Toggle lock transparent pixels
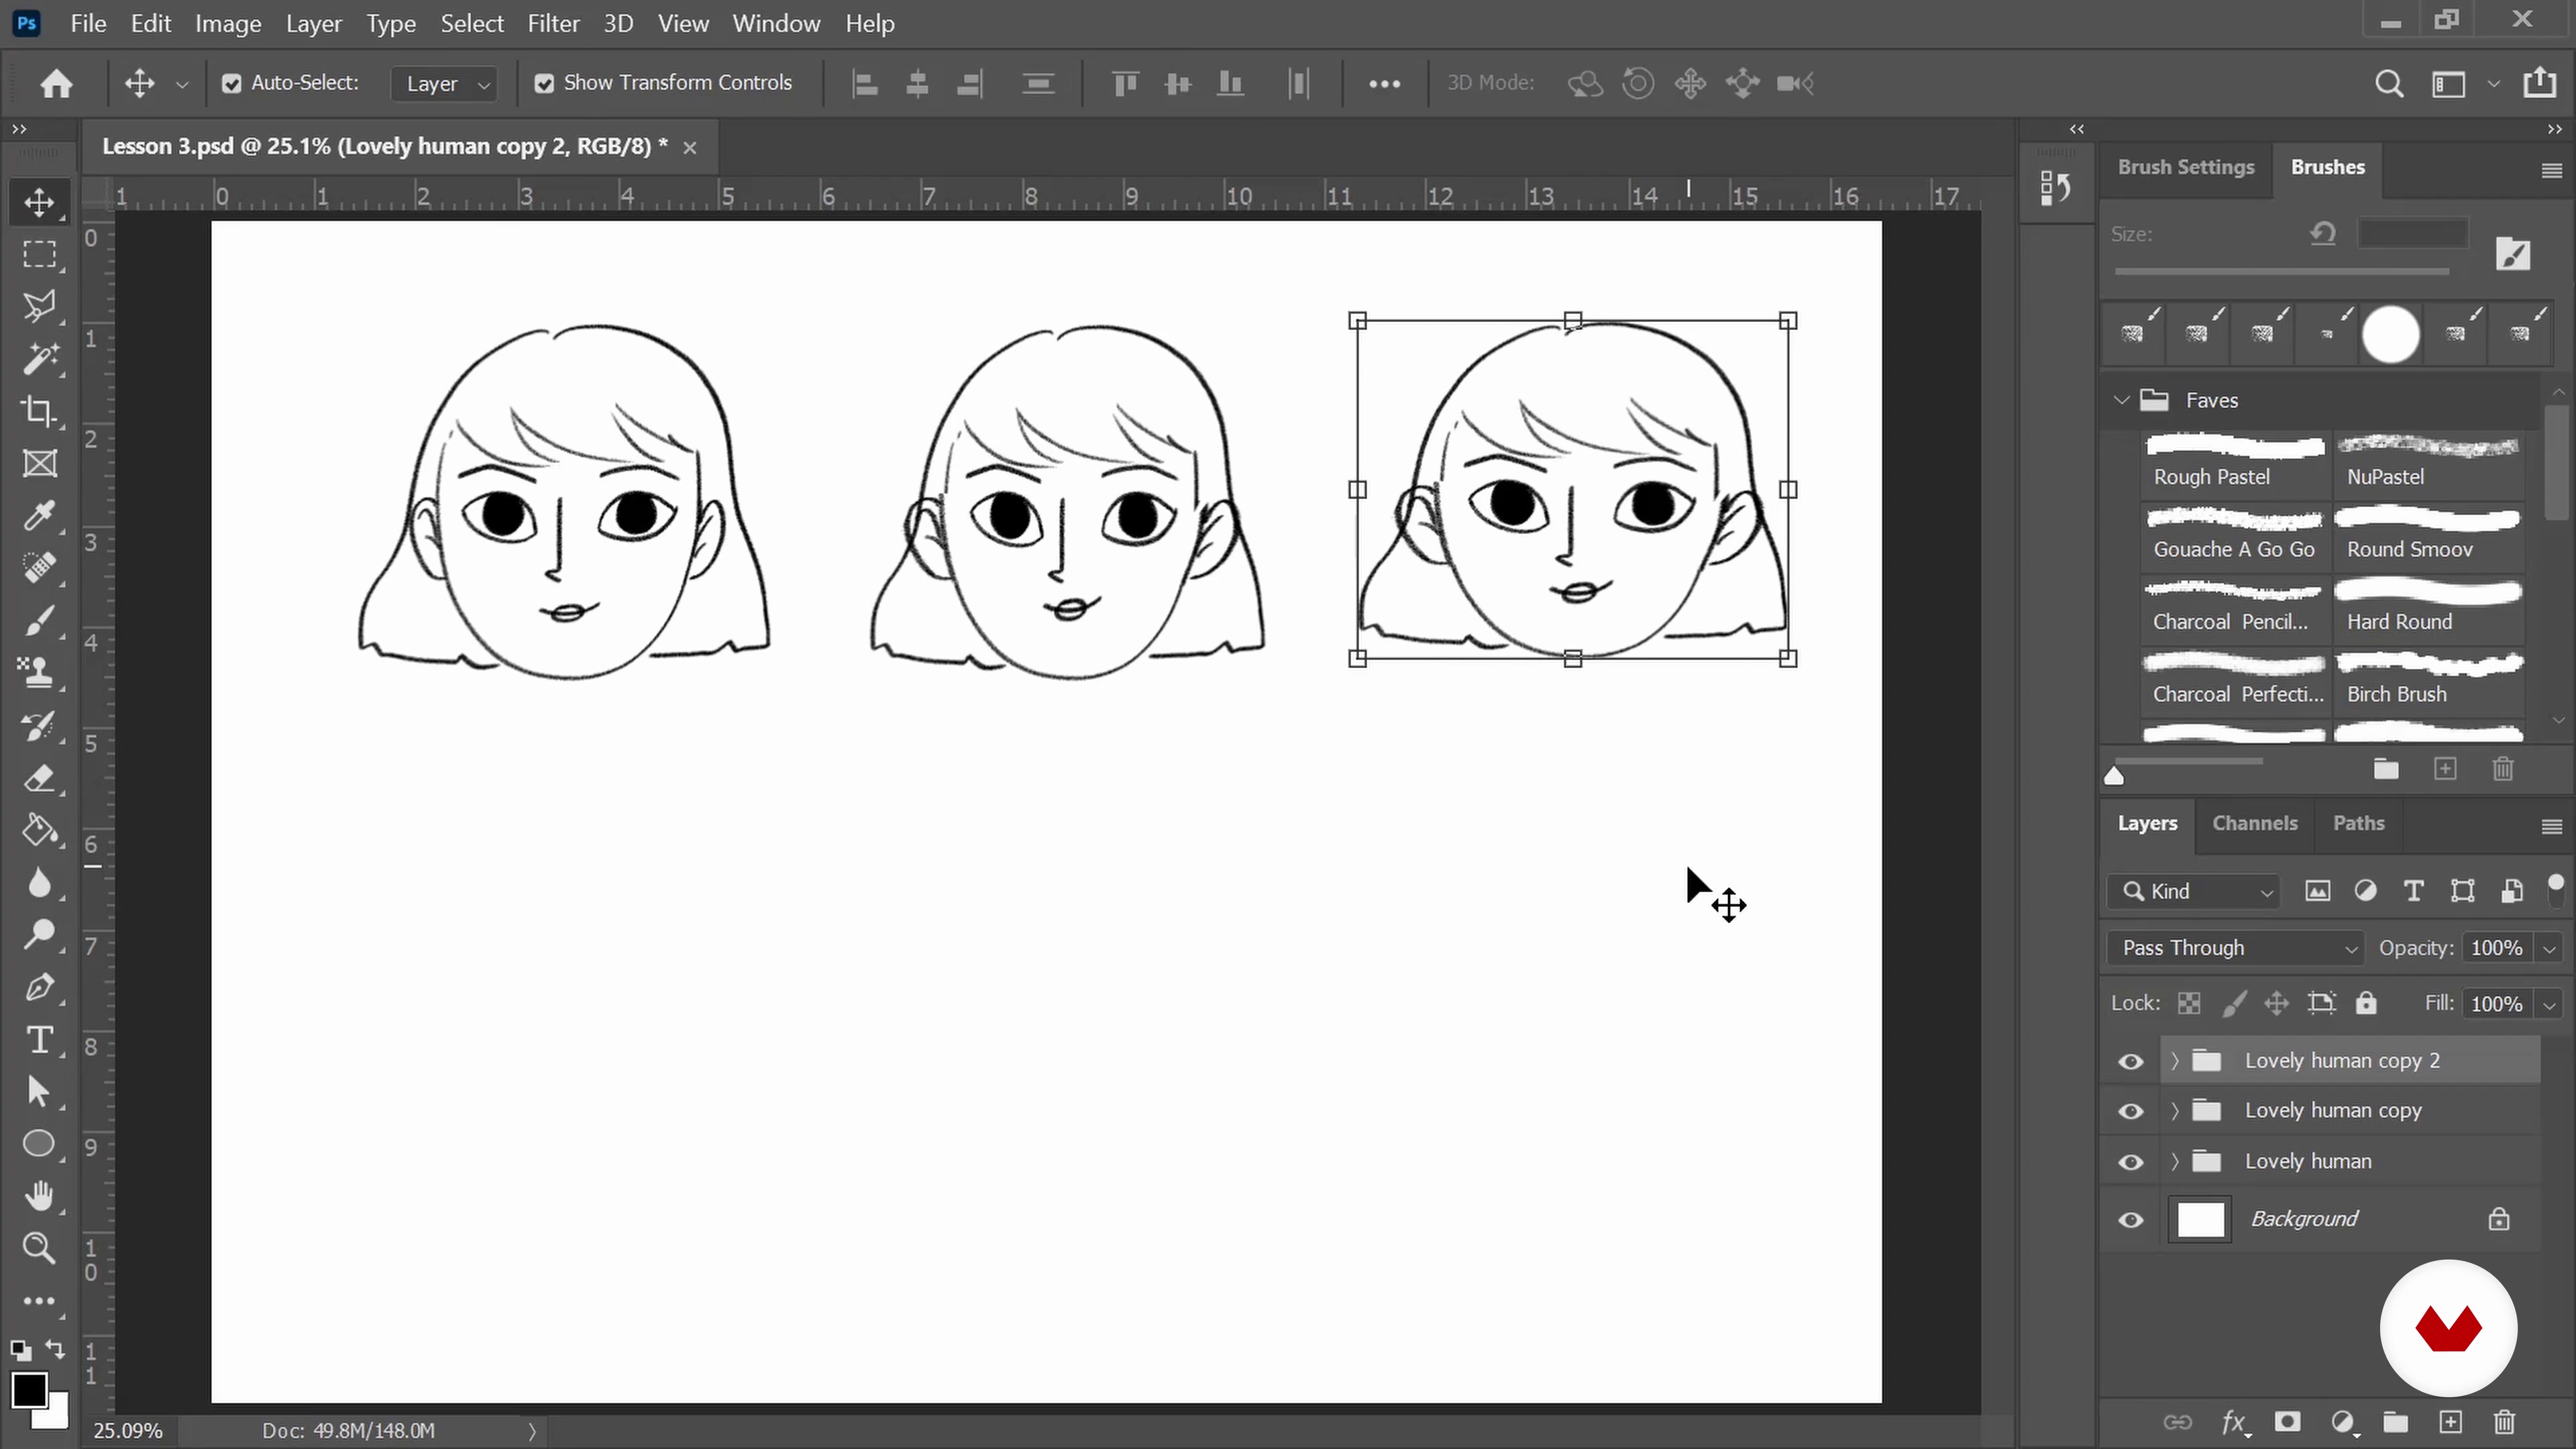 (x=2189, y=1003)
